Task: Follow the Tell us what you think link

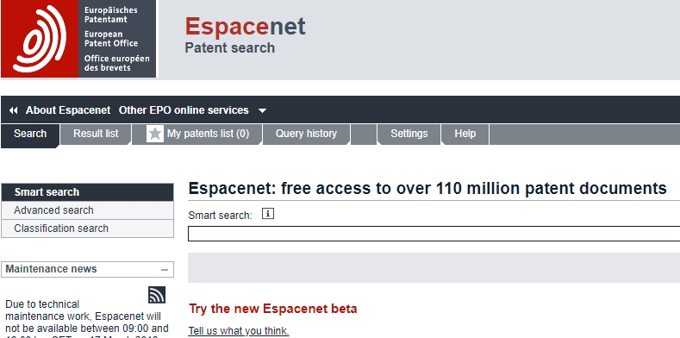Action: coord(239,331)
